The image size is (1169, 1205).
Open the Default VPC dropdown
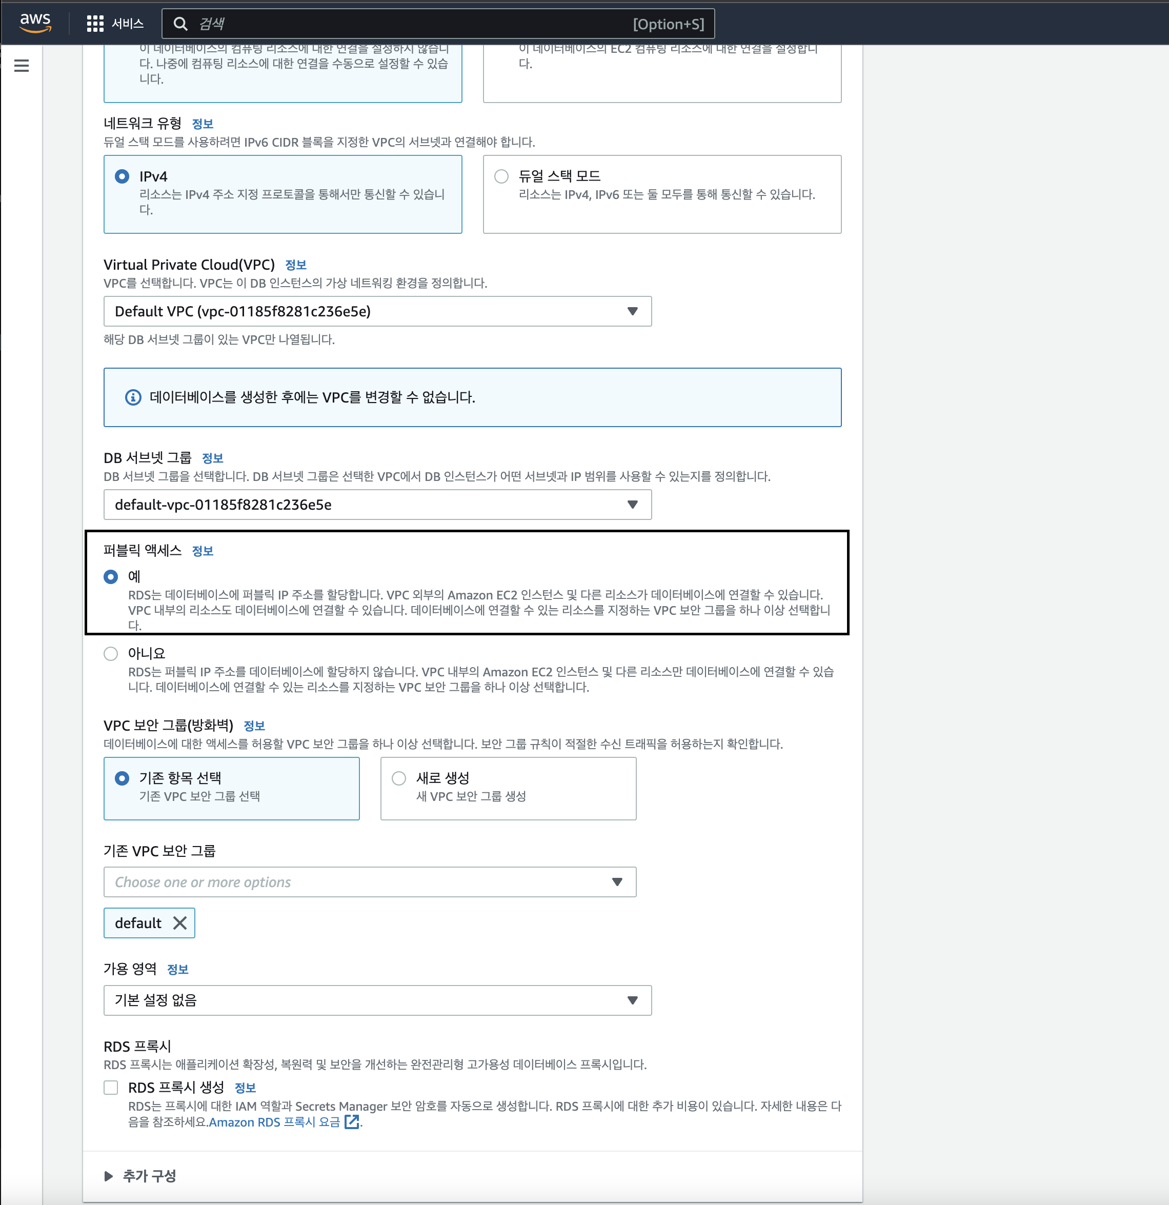(377, 311)
